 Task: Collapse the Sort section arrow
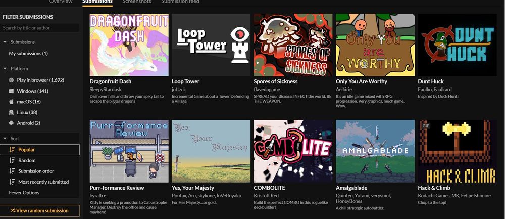point(5,139)
